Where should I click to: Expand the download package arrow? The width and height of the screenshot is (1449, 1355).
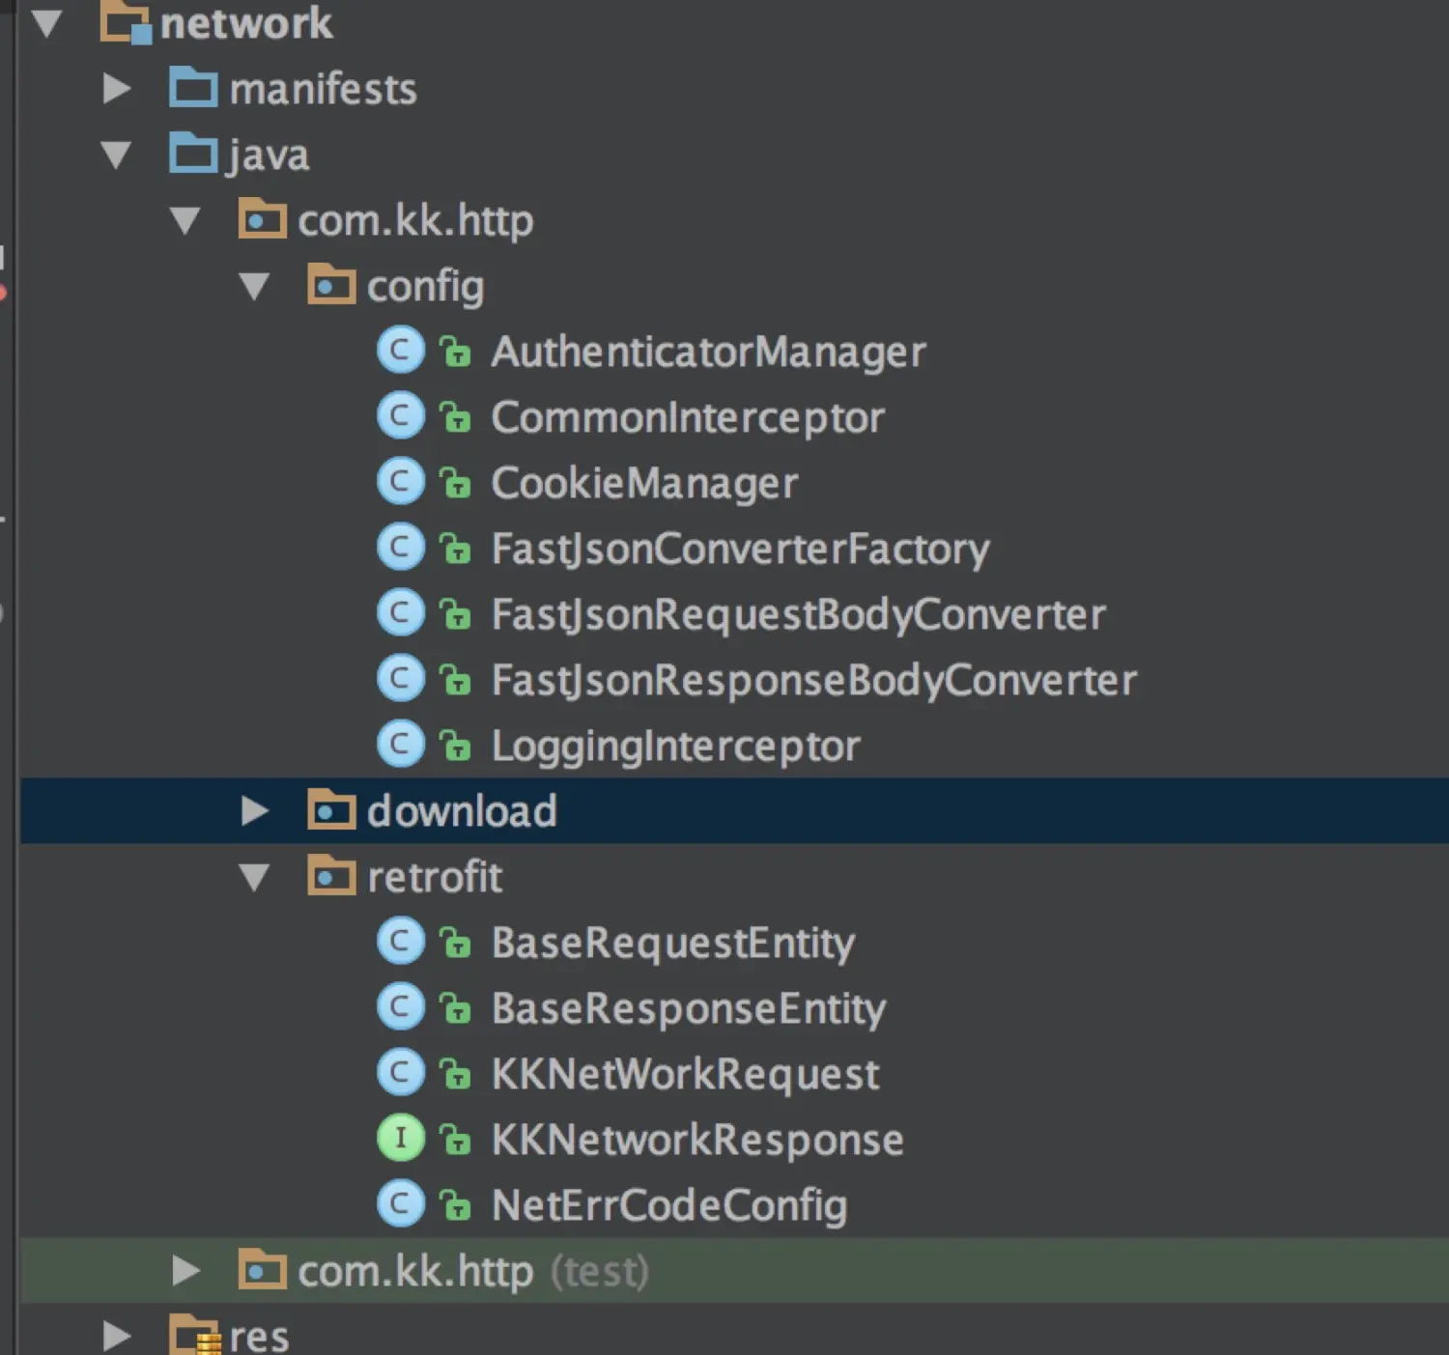pyautogui.click(x=255, y=811)
